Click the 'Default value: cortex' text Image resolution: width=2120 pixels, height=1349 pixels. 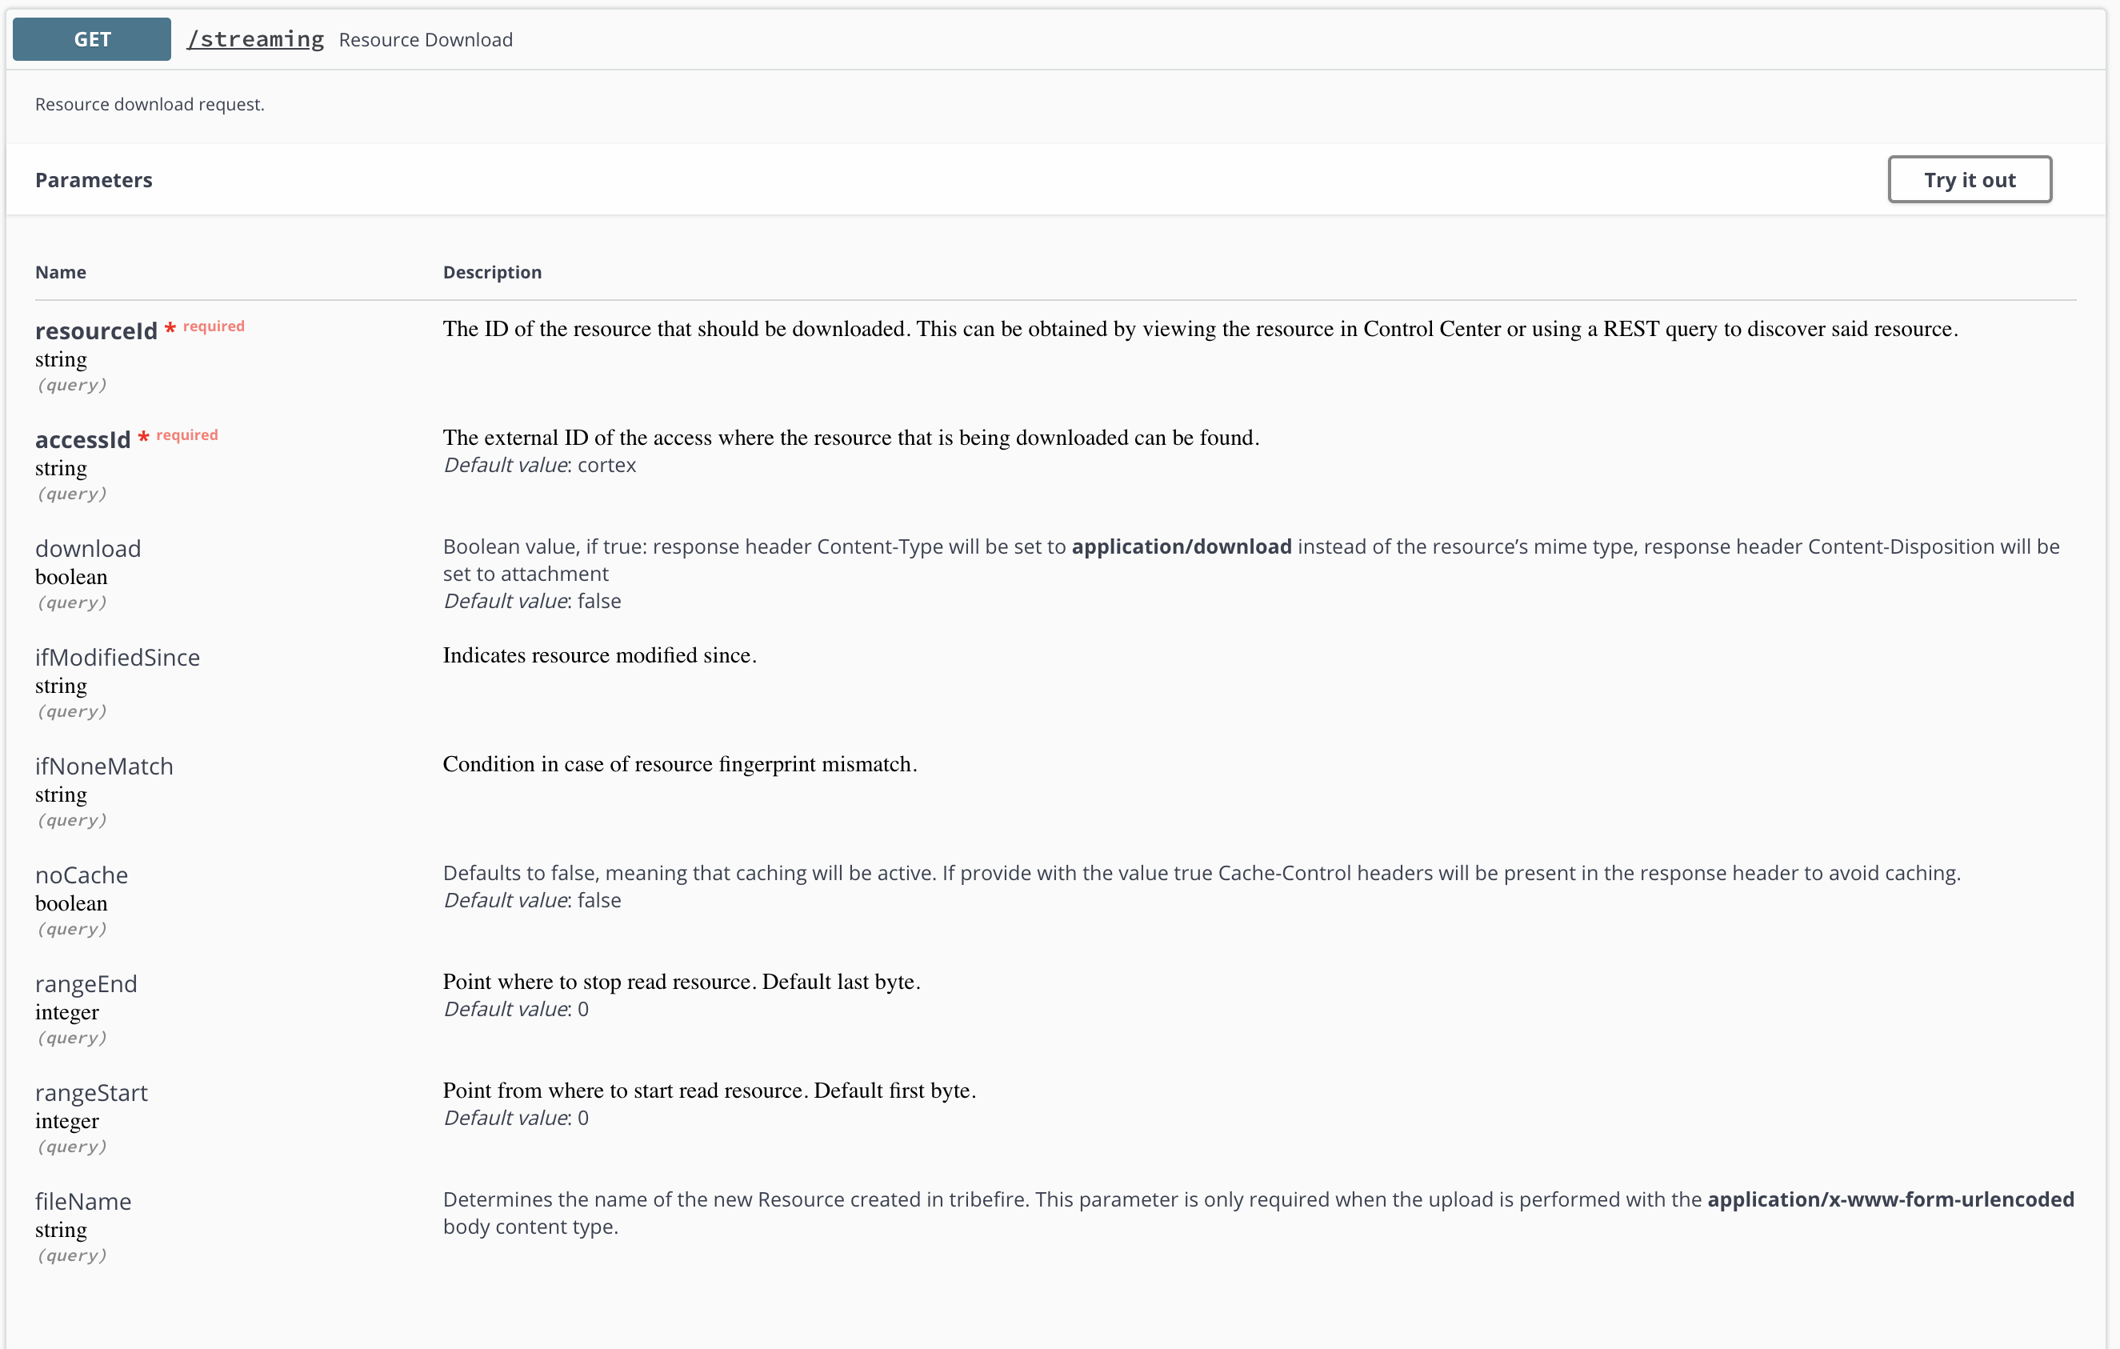tap(539, 465)
